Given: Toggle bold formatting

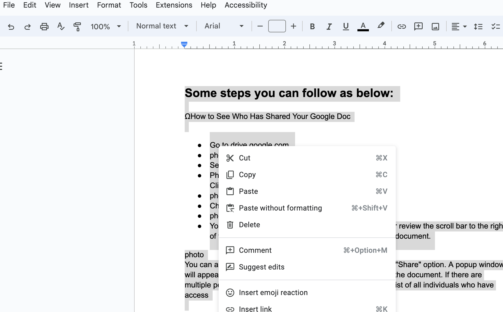Looking at the screenshot, I should tap(312, 26).
